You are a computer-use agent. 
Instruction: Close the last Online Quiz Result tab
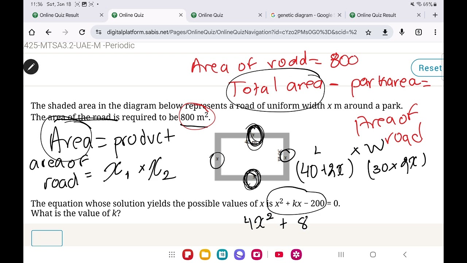[x=419, y=15]
